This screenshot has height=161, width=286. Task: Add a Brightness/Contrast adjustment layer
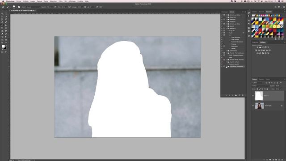(x=257, y=47)
